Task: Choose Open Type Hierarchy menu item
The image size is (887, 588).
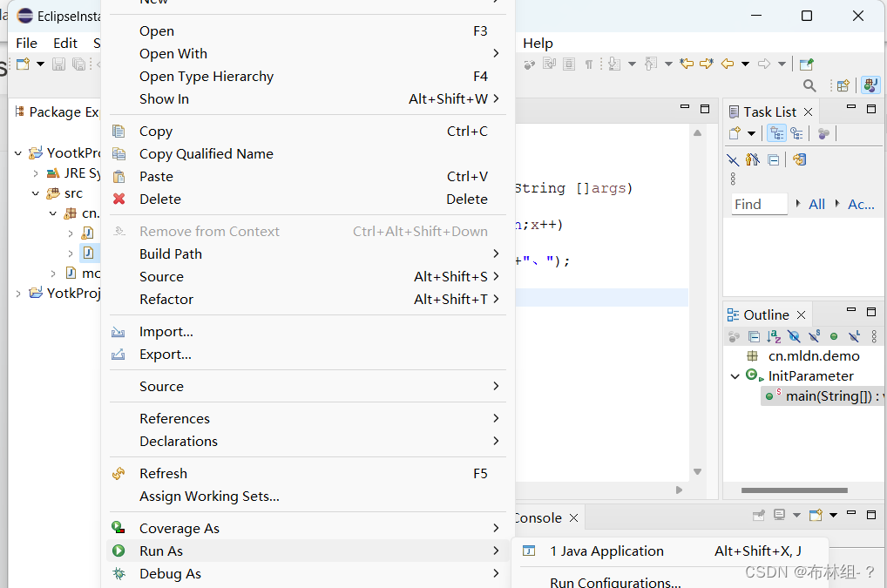Action: click(x=306, y=77)
